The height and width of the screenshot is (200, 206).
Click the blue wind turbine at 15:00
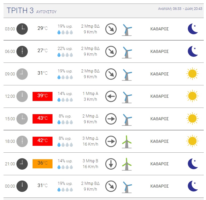(x=127, y=120)
